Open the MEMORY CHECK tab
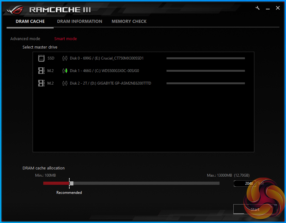The height and width of the screenshot is (223, 286). pyautogui.click(x=129, y=21)
